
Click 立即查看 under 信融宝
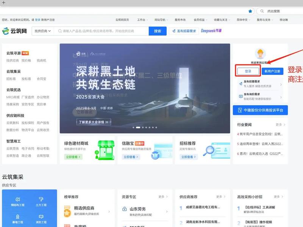point(131,157)
